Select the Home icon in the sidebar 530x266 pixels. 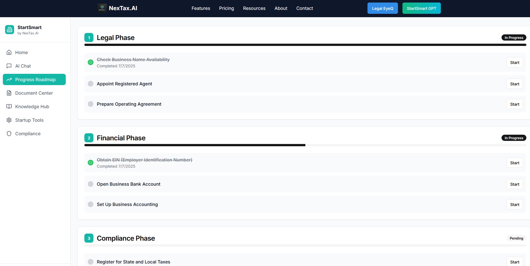click(9, 52)
